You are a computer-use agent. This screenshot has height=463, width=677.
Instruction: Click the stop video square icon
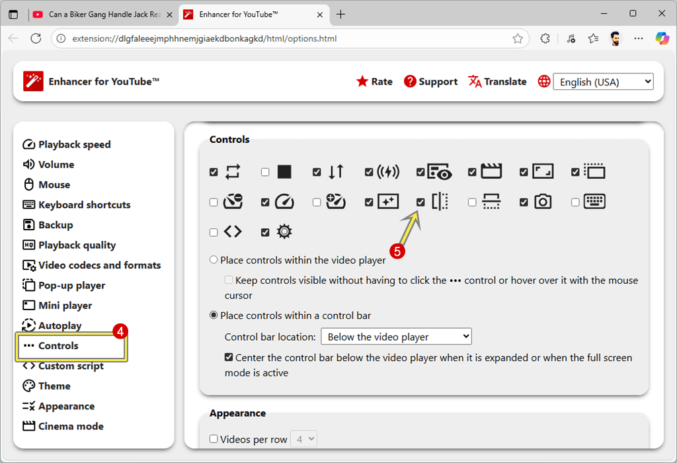tap(284, 172)
